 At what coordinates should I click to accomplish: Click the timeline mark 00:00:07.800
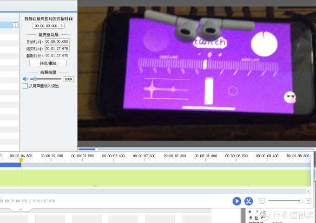coord(175,156)
